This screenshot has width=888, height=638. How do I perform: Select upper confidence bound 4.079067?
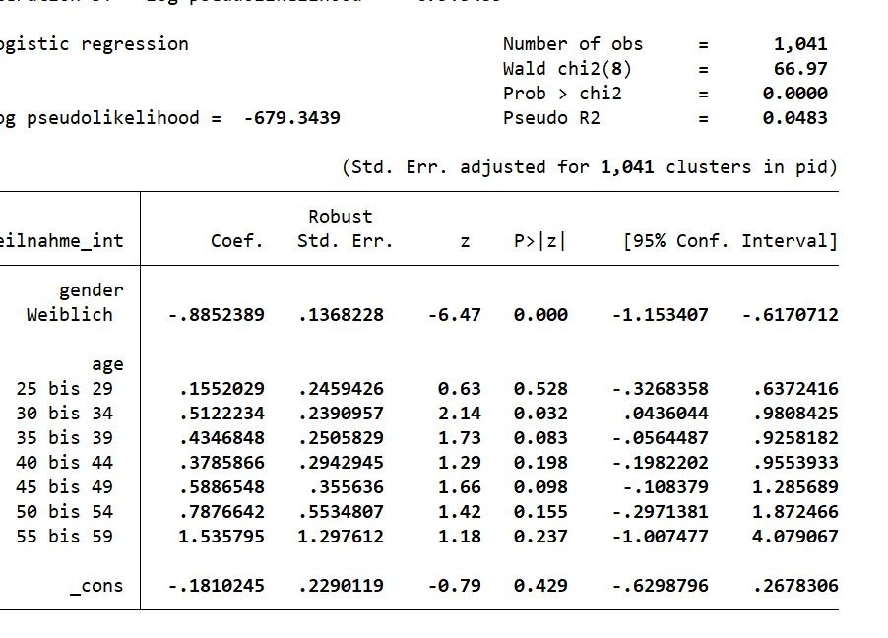point(795,536)
